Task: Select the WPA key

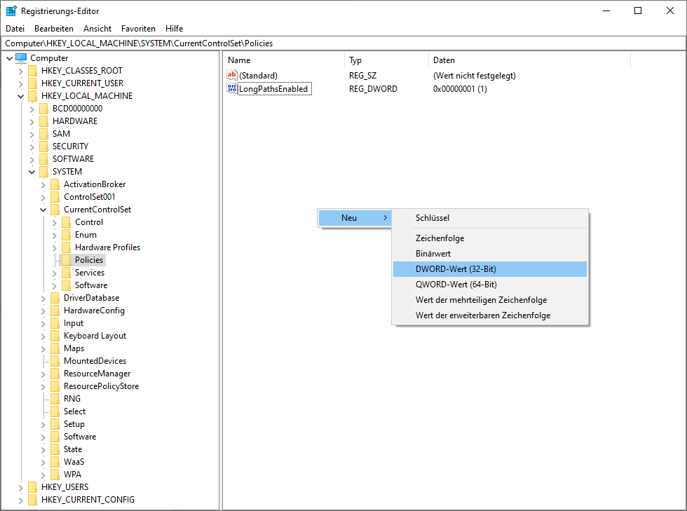Action: [x=72, y=475]
